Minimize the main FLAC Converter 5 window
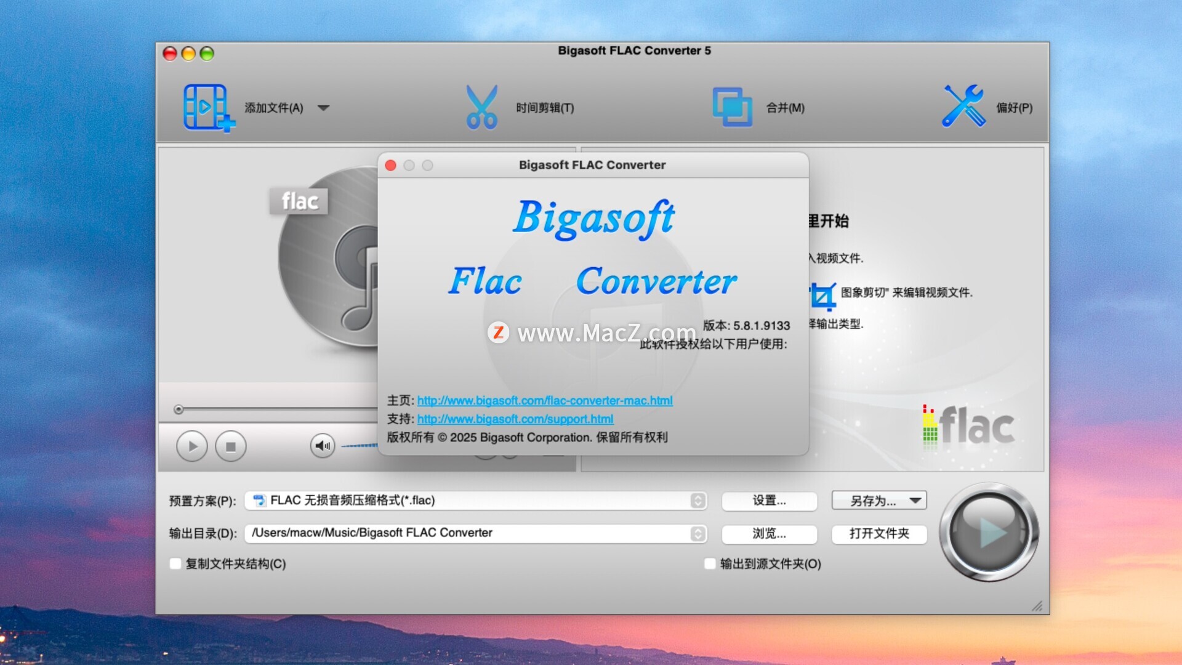This screenshot has height=665, width=1182. pyautogui.click(x=188, y=54)
